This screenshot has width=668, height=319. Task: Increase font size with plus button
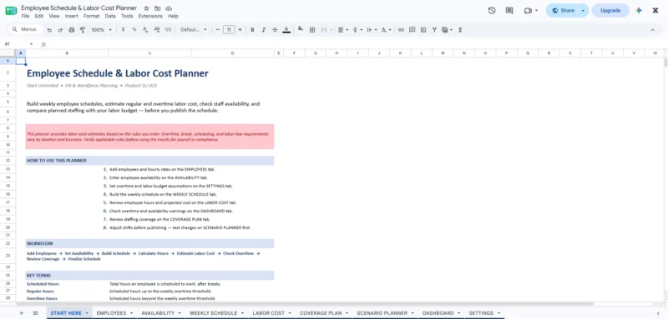tap(240, 30)
